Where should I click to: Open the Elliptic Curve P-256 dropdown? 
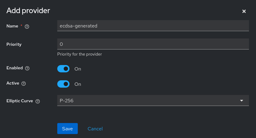tap(153, 100)
